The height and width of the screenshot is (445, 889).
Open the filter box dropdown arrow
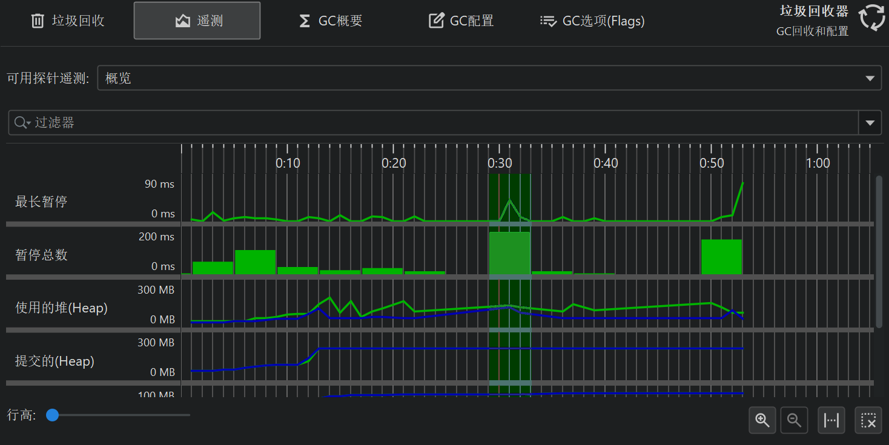pyautogui.click(x=870, y=123)
